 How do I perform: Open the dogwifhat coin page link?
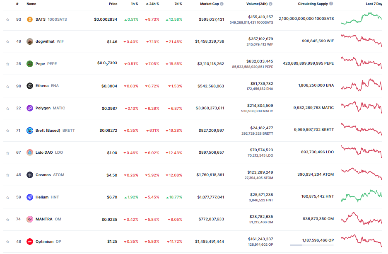point(50,41)
